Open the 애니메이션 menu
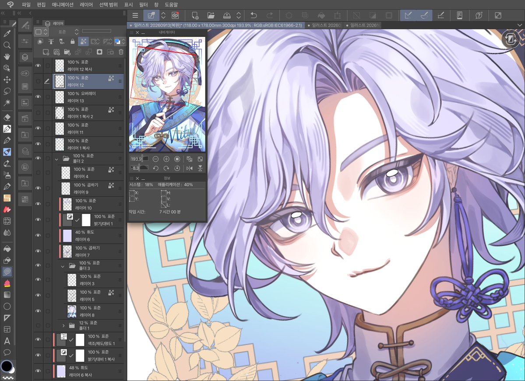This screenshot has width=525, height=381. [63, 5]
